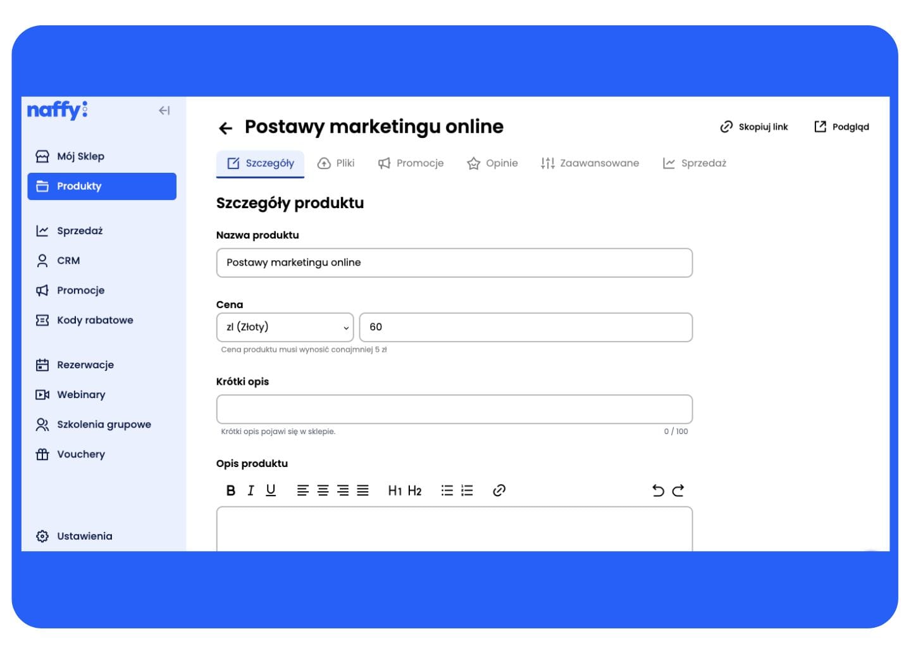
Task: Open Mój Sklep in sidebar
Action: [102, 156]
